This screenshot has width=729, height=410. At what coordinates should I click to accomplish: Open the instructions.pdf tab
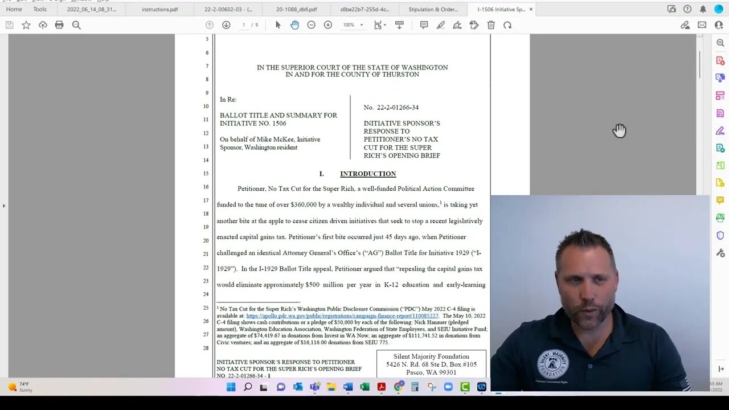click(159, 9)
